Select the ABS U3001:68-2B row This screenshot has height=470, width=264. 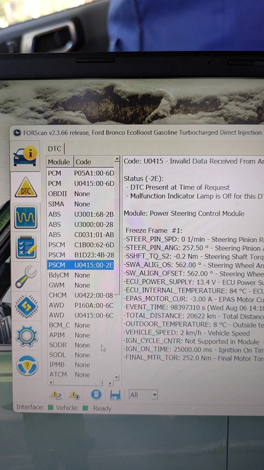(x=81, y=214)
